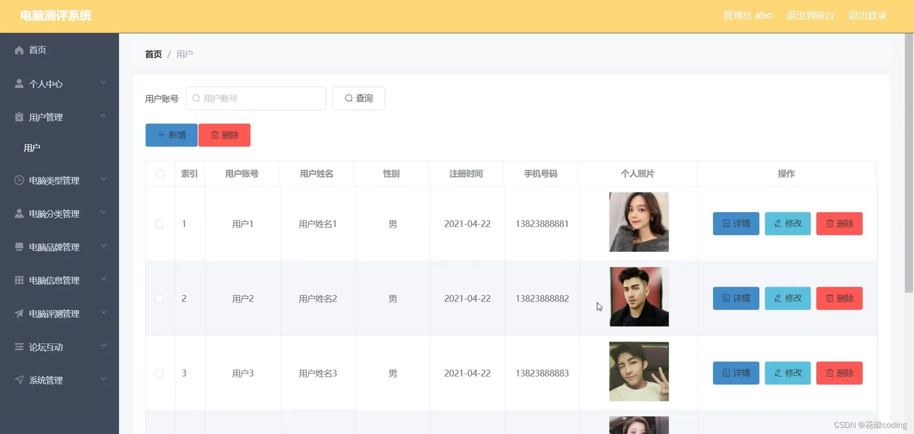Click the 用户账号 column header
This screenshot has height=434, width=914.
pyautogui.click(x=242, y=174)
